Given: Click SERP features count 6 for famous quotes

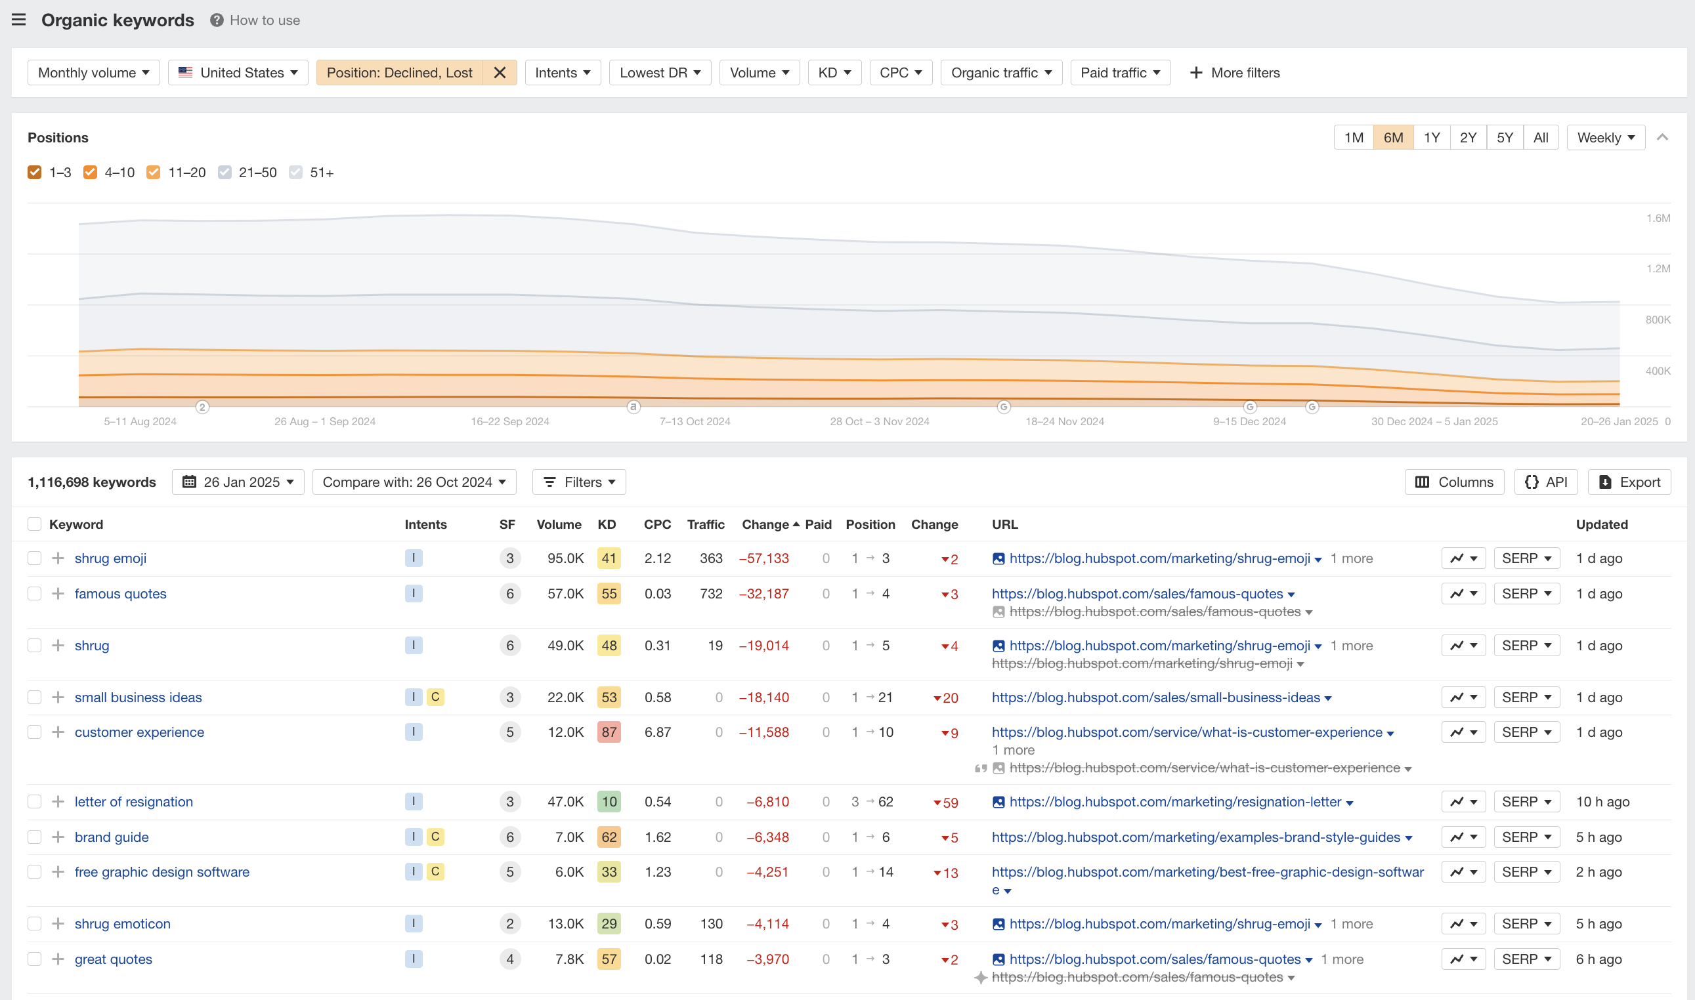Looking at the screenshot, I should pyautogui.click(x=509, y=594).
